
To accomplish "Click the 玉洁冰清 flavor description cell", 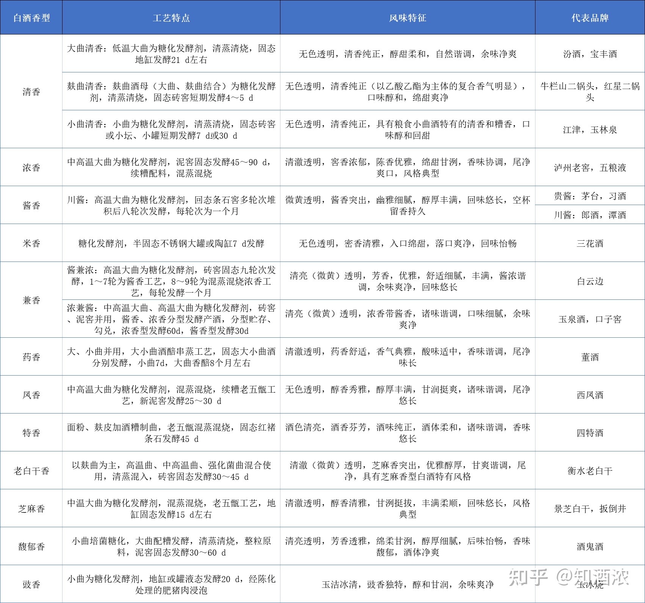I will point(408,584).
